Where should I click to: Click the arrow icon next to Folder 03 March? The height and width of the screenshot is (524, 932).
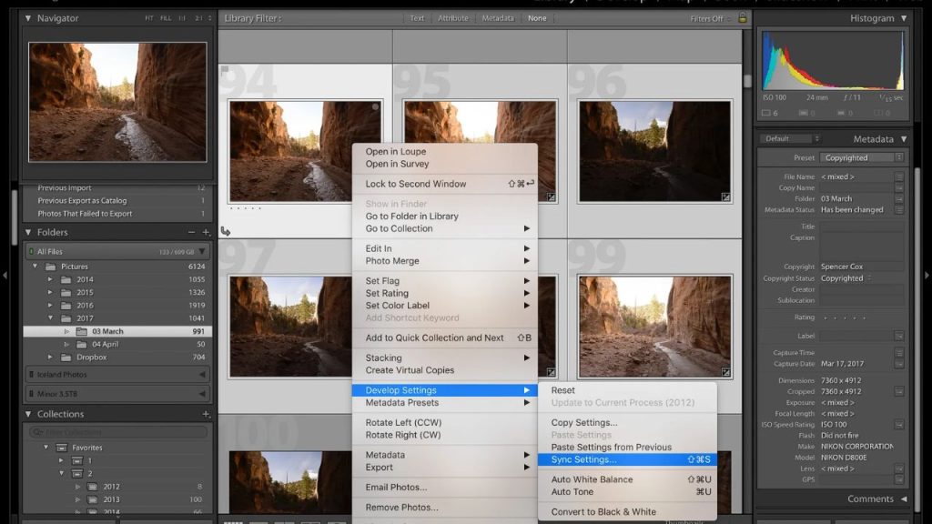click(899, 198)
